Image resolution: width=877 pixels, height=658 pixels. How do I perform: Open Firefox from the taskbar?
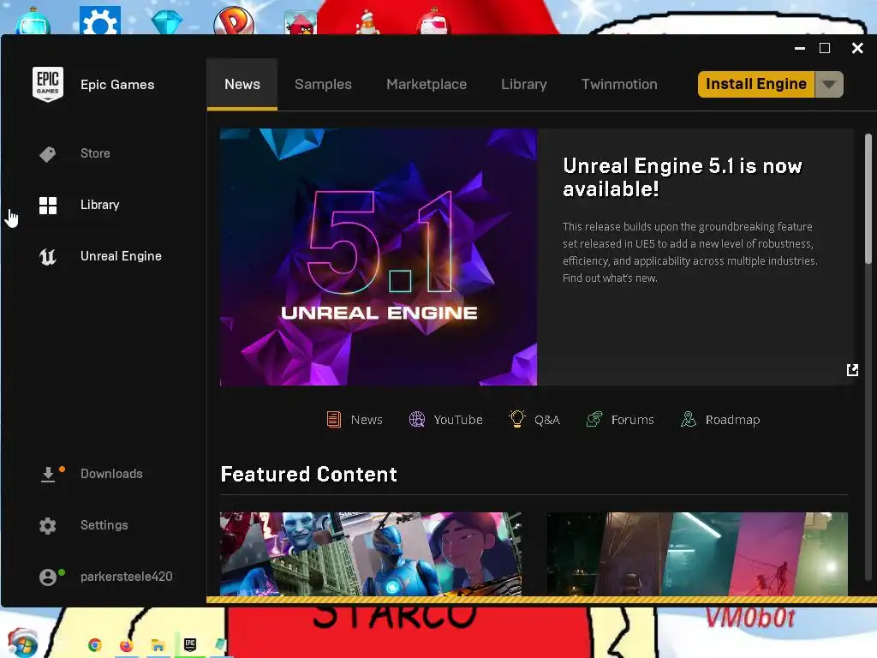point(127,645)
